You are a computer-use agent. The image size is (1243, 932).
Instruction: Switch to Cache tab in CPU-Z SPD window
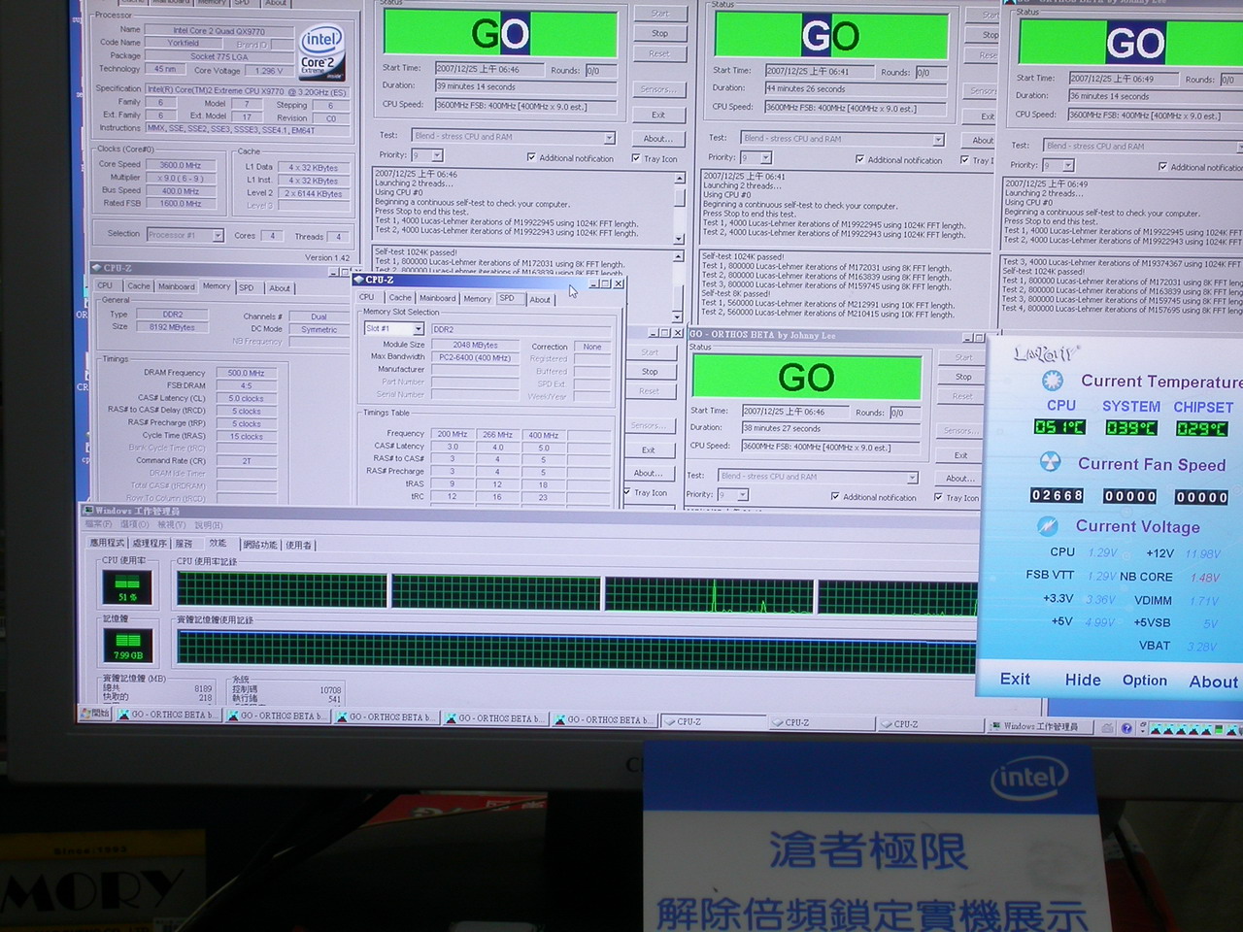[x=400, y=298]
